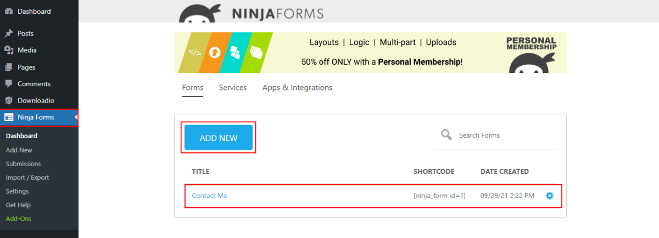This screenshot has width=659, height=238.
Task: Click the Personal Membership promo banner
Action: [370, 53]
